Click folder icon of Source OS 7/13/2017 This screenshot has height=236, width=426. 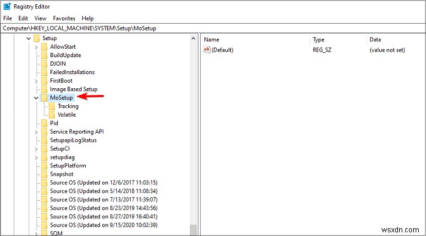point(44,200)
